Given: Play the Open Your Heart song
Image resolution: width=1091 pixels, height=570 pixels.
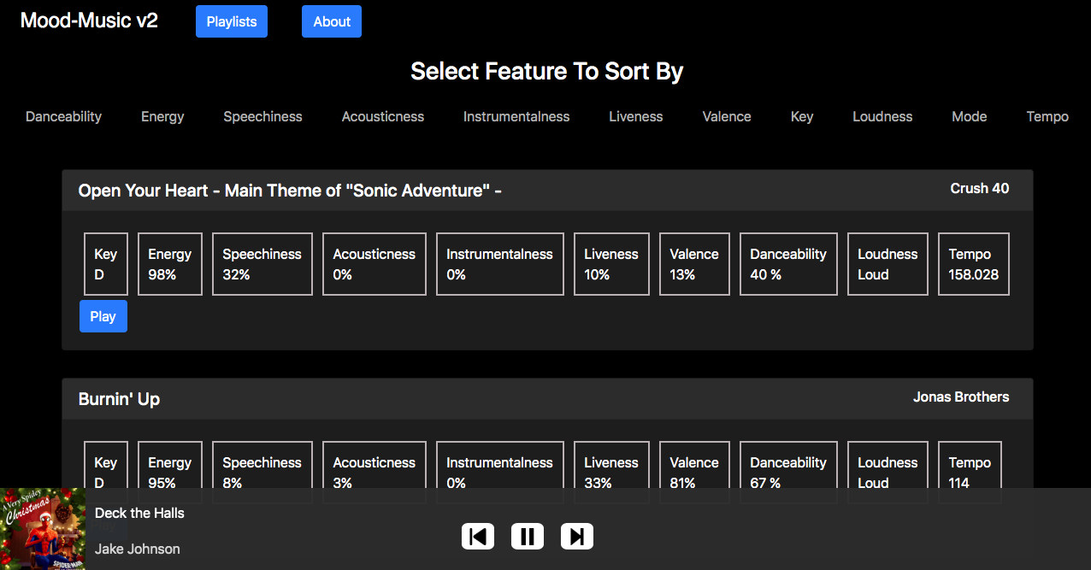Looking at the screenshot, I should (103, 316).
